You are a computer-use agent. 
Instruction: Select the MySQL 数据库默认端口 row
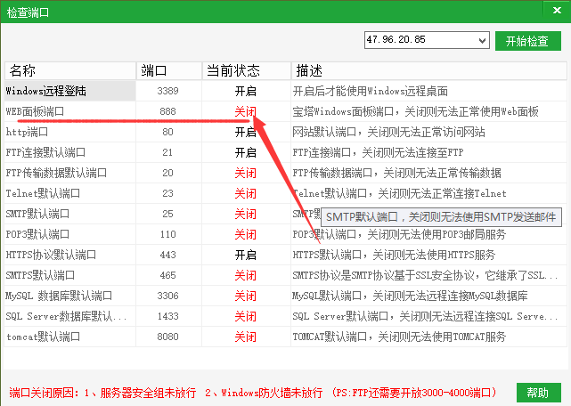tap(285, 296)
